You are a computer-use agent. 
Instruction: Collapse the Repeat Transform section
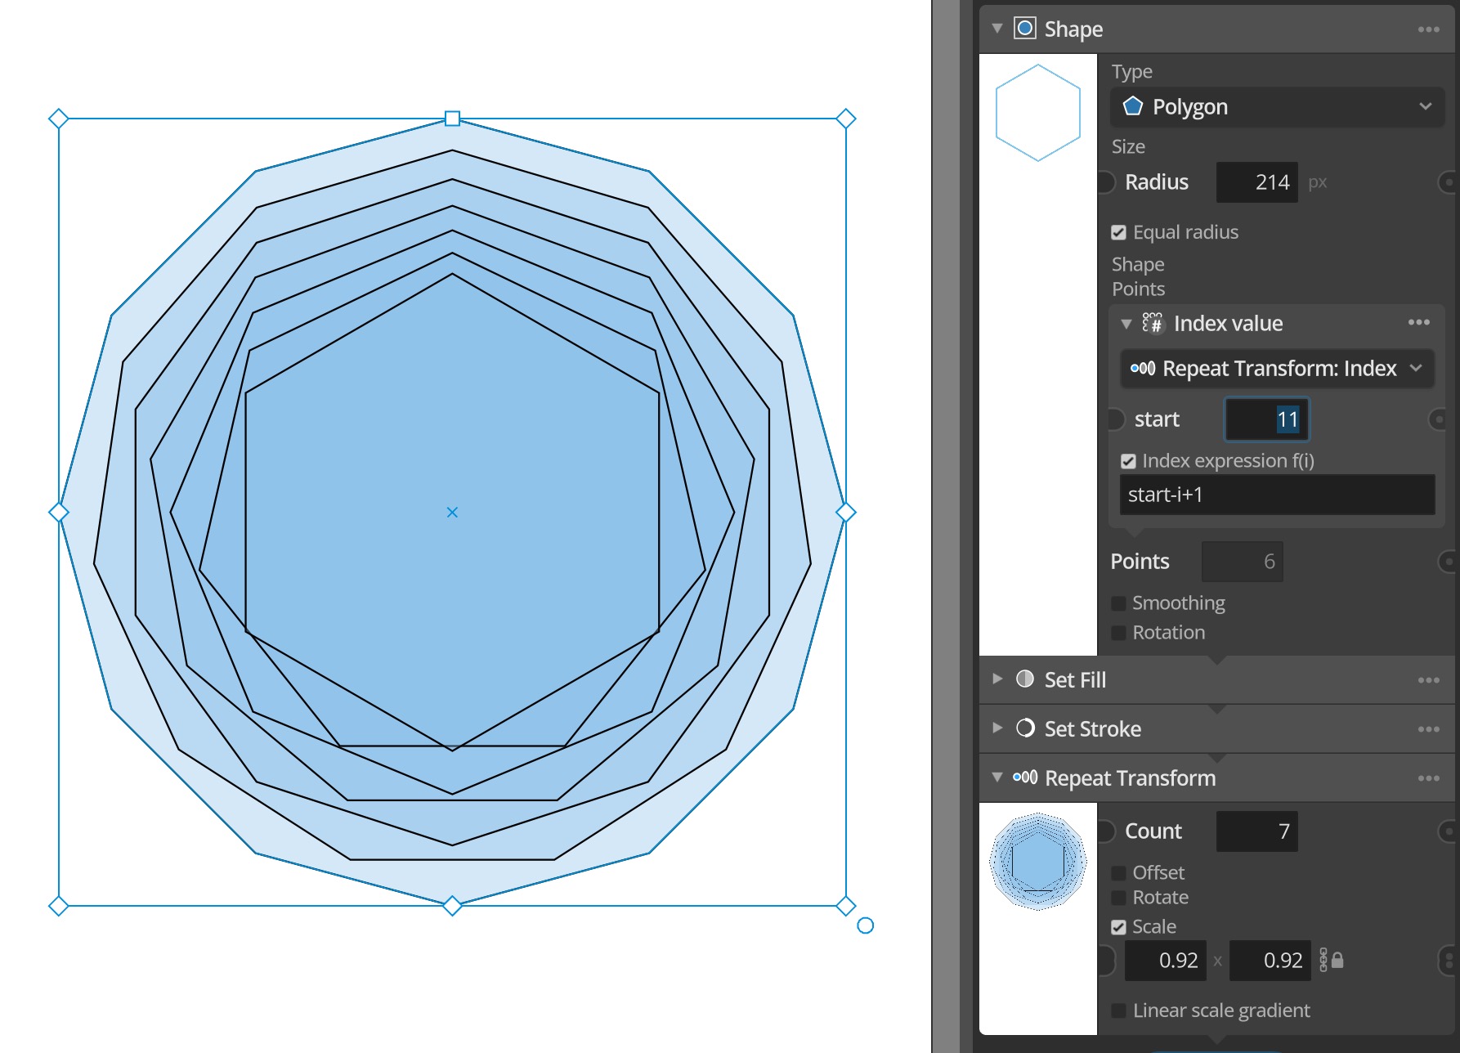pyautogui.click(x=997, y=777)
